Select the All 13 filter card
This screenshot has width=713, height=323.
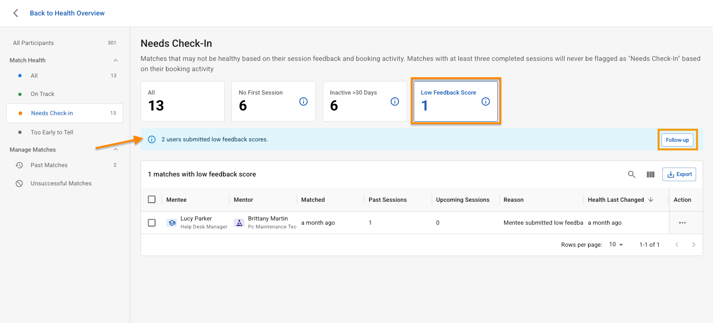(x=183, y=102)
